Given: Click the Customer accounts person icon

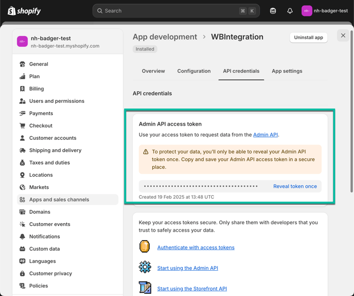Looking at the screenshot, I should point(22,138).
